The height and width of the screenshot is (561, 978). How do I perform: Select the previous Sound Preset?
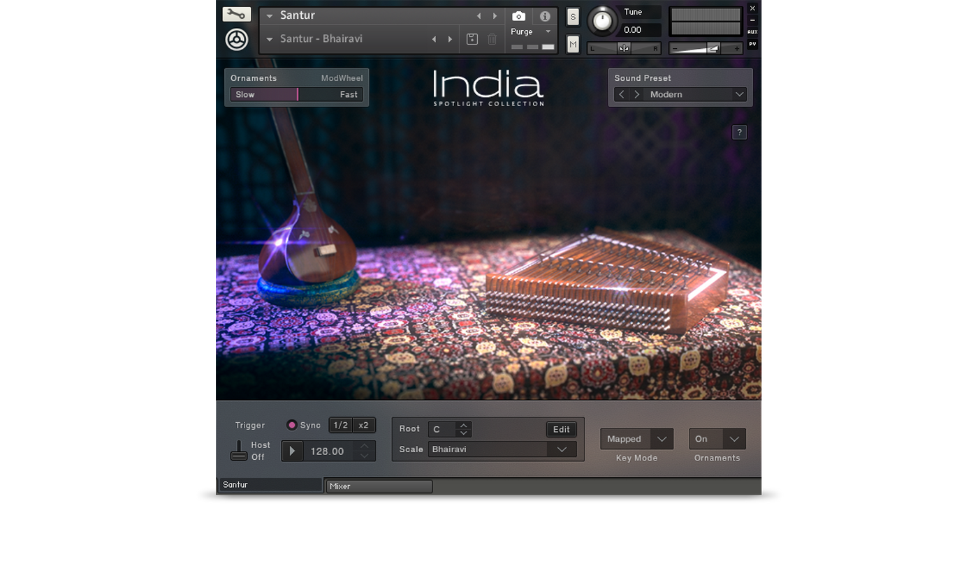coord(622,94)
